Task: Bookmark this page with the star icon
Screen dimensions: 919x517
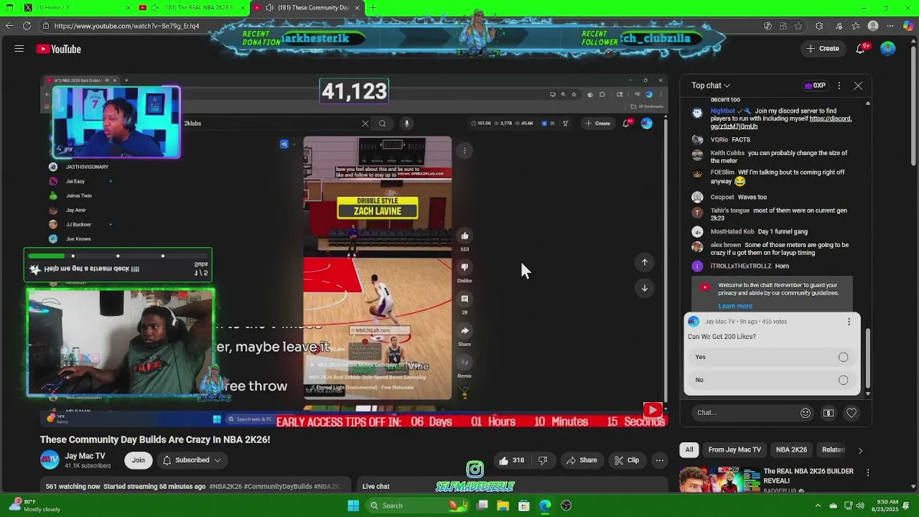Action: coord(798,26)
